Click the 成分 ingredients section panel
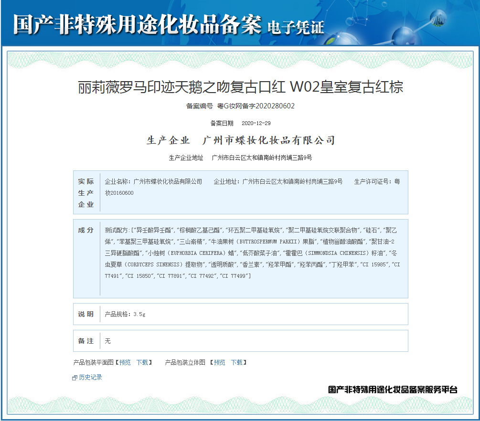480x421 pixels. [x=239, y=255]
